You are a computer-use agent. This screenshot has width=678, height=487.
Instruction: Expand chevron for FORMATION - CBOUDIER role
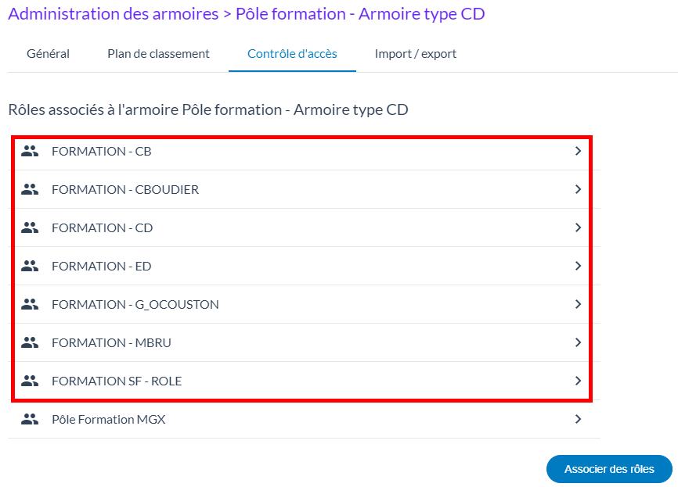click(578, 189)
